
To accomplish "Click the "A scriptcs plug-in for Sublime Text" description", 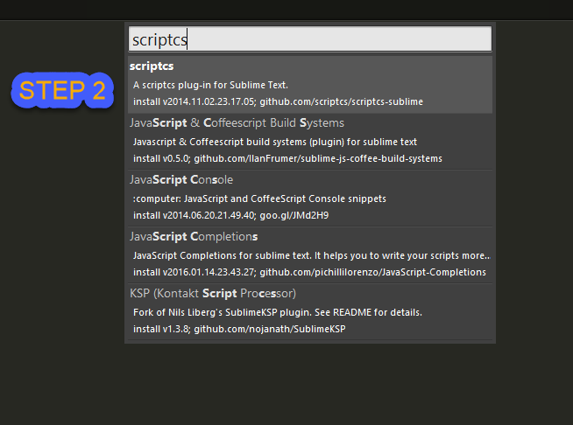I will (210, 85).
